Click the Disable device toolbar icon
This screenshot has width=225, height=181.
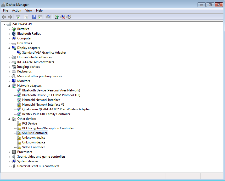tap(69, 17)
